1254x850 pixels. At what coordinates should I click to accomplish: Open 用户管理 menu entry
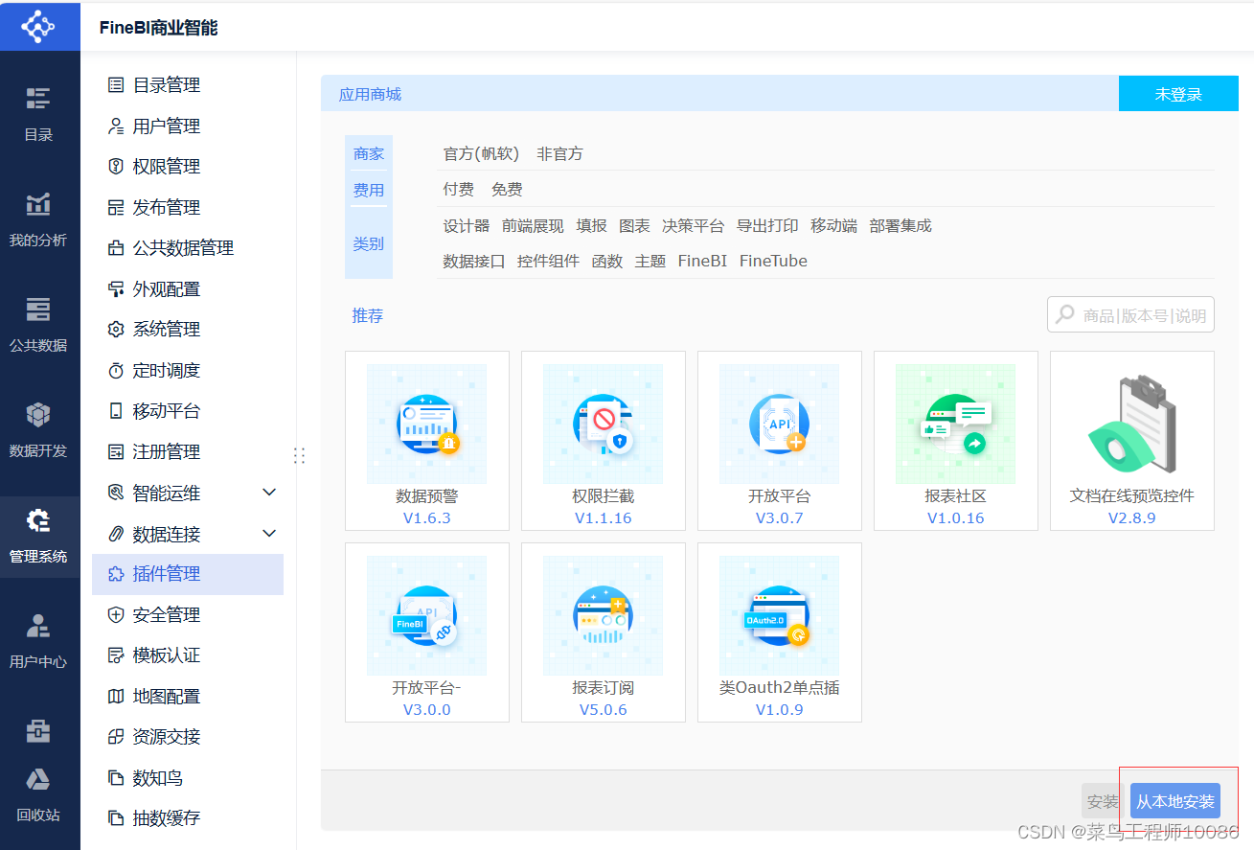click(x=188, y=126)
